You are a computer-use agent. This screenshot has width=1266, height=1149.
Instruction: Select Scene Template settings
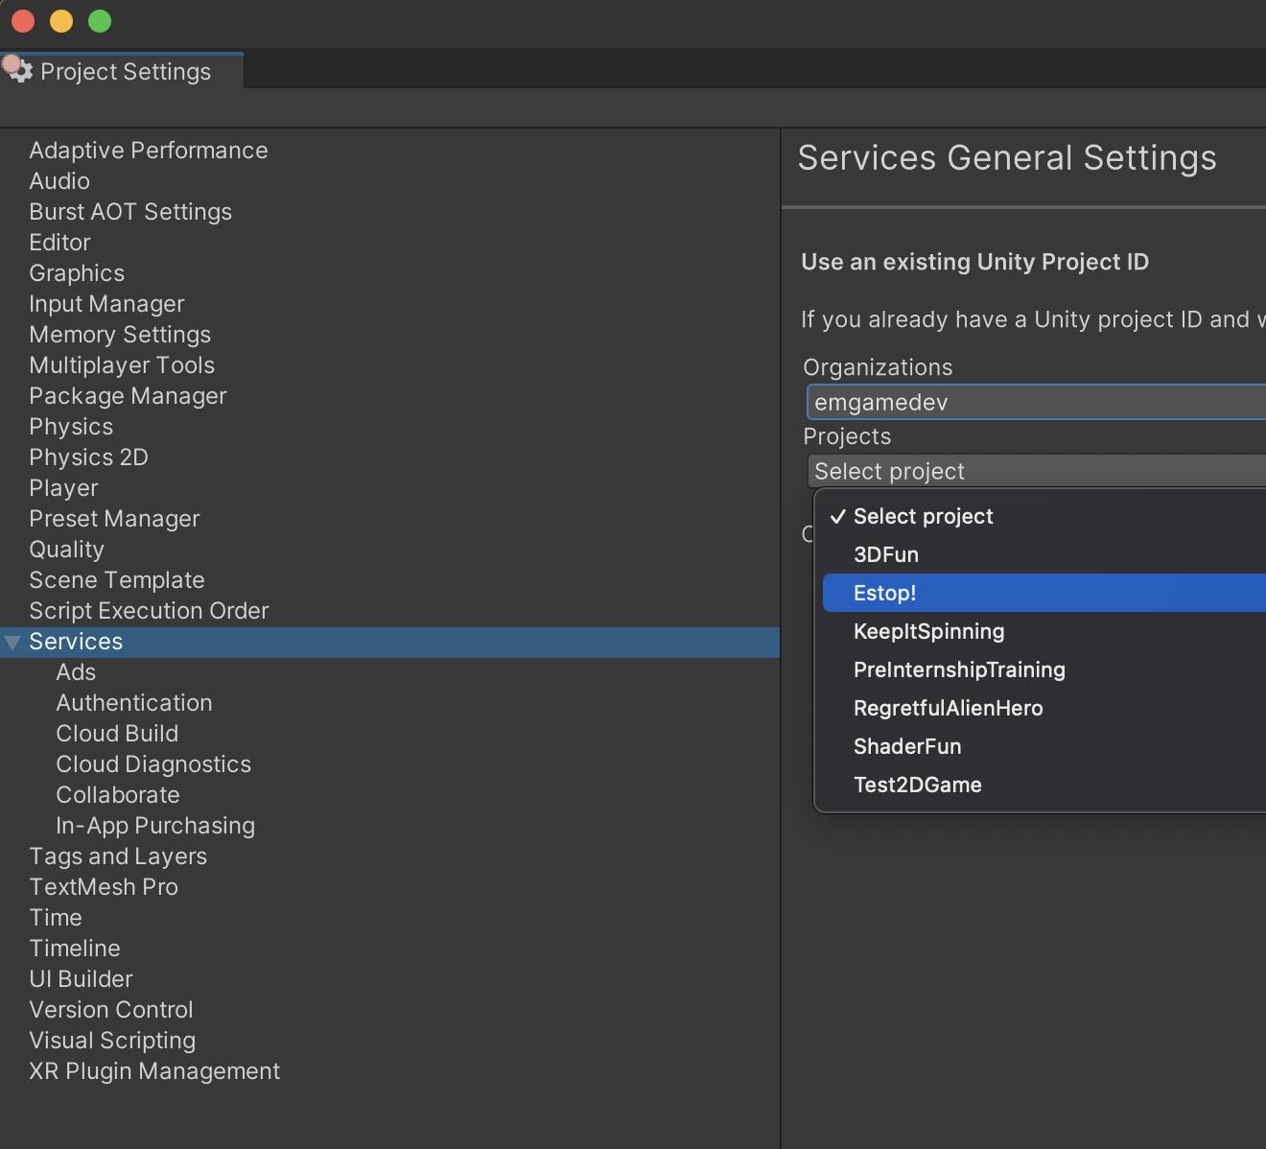coord(117,580)
